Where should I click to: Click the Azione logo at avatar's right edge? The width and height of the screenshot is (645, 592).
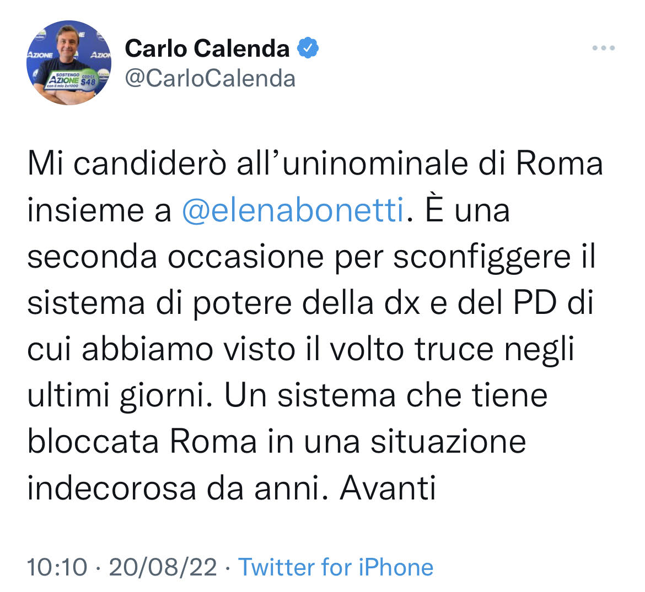click(101, 56)
